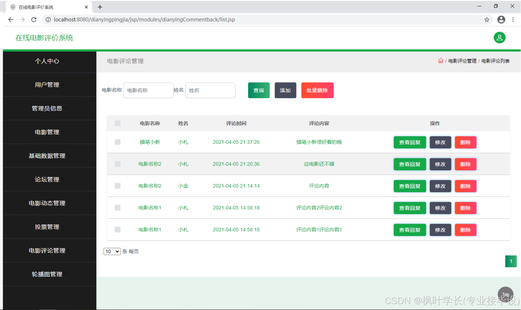
Task: Delete the 评论内容2评论内容2 row
Action: (465, 208)
